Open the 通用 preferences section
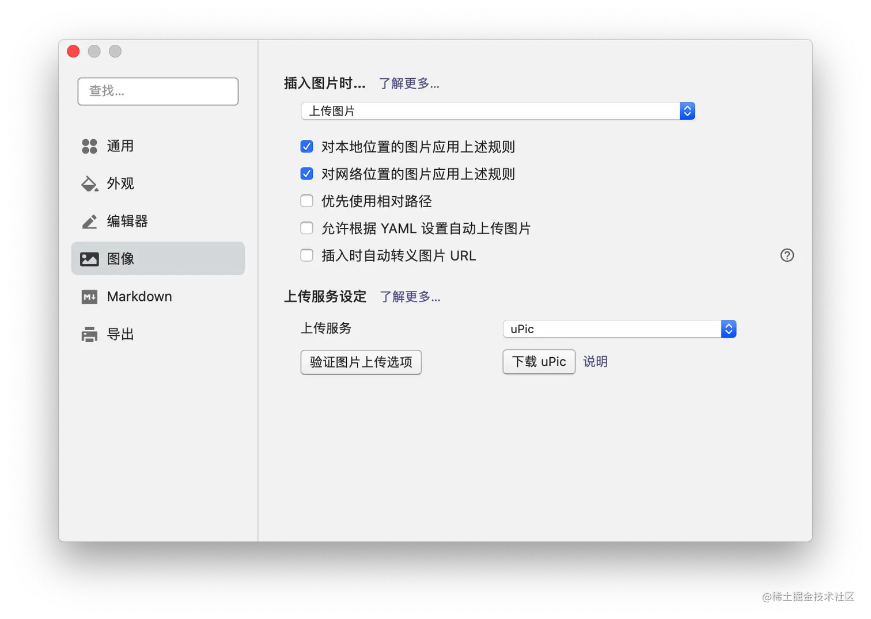This screenshot has width=871, height=619. (x=158, y=146)
